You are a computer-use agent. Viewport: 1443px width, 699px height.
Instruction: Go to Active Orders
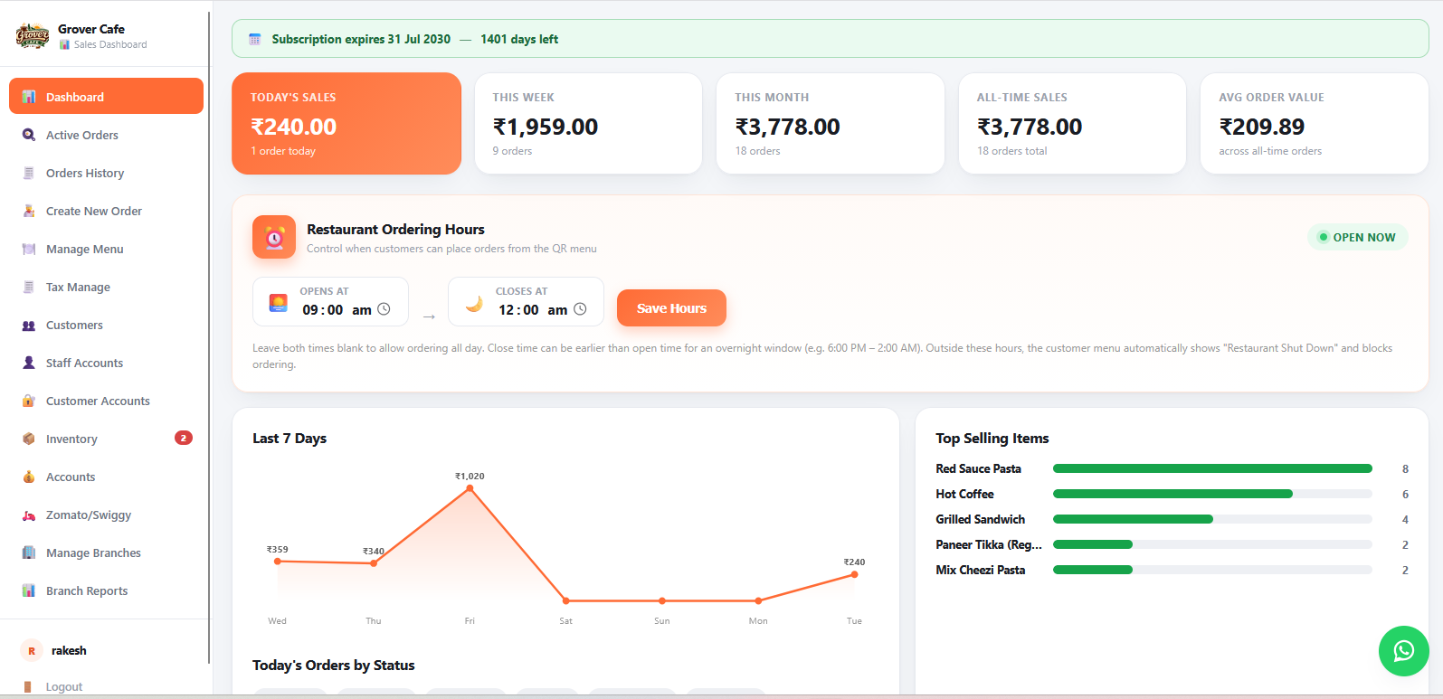106,135
